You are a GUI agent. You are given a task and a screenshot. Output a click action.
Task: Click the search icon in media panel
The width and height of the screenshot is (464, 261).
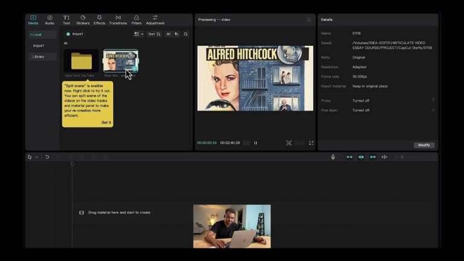pyautogui.click(x=186, y=34)
